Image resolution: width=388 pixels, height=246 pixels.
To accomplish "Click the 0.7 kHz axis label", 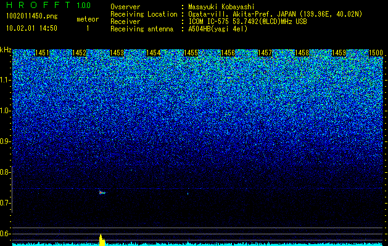I will coord(5,203).
